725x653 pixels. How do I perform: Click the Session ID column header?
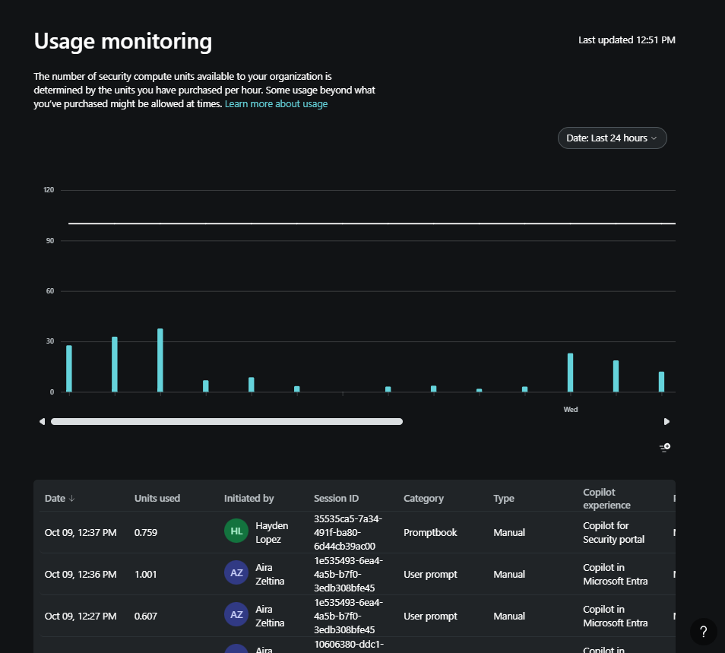[336, 499]
